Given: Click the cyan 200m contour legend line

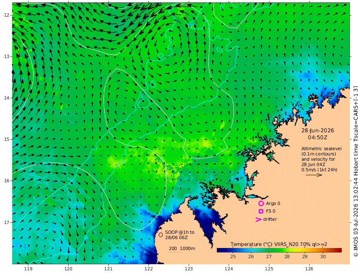Looking at the screenshot, I should (x=175, y=252).
